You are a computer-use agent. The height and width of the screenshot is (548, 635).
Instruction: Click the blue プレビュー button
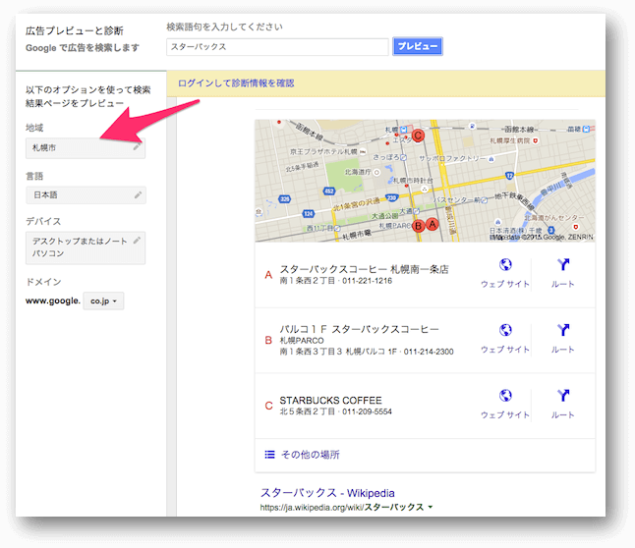click(x=418, y=46)
